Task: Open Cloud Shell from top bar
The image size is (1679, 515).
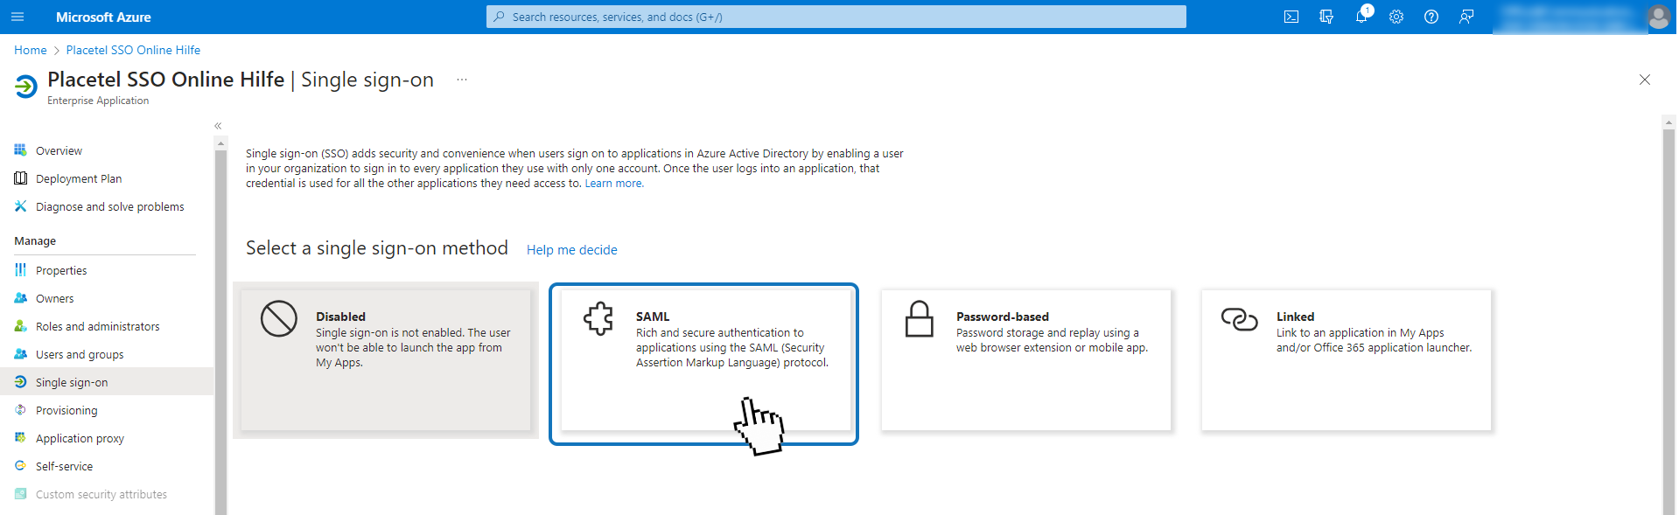Action: 1291,17
